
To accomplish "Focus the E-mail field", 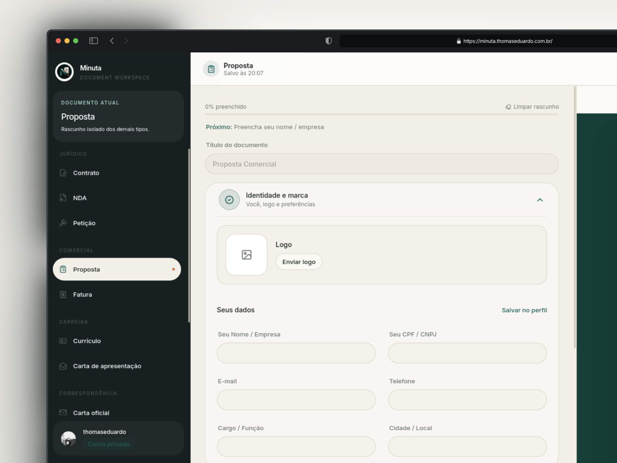I will 296,400.
